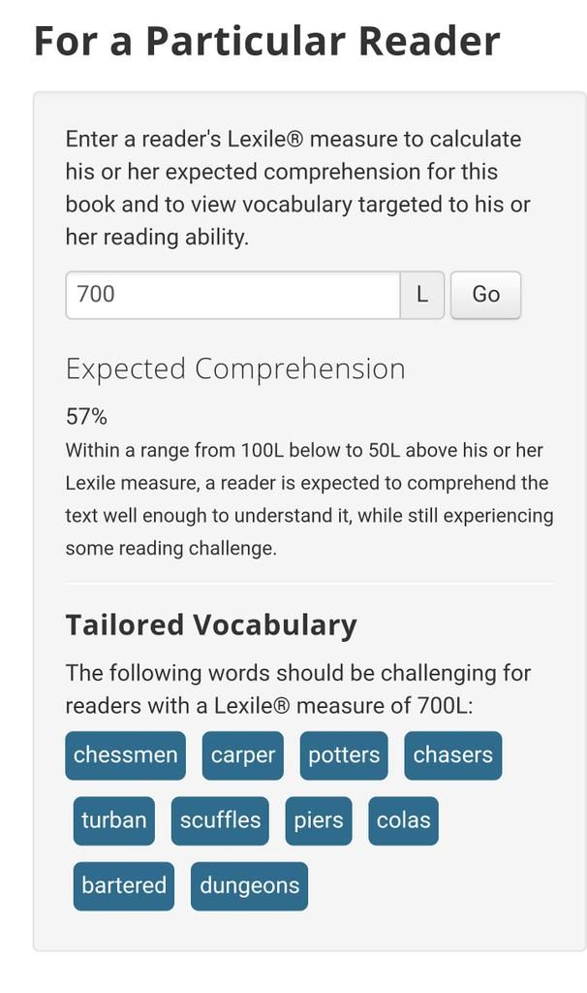This screenshot has height=993, width=587.
Task: Tap the 'piers' word tag
Action: point(319,820)
